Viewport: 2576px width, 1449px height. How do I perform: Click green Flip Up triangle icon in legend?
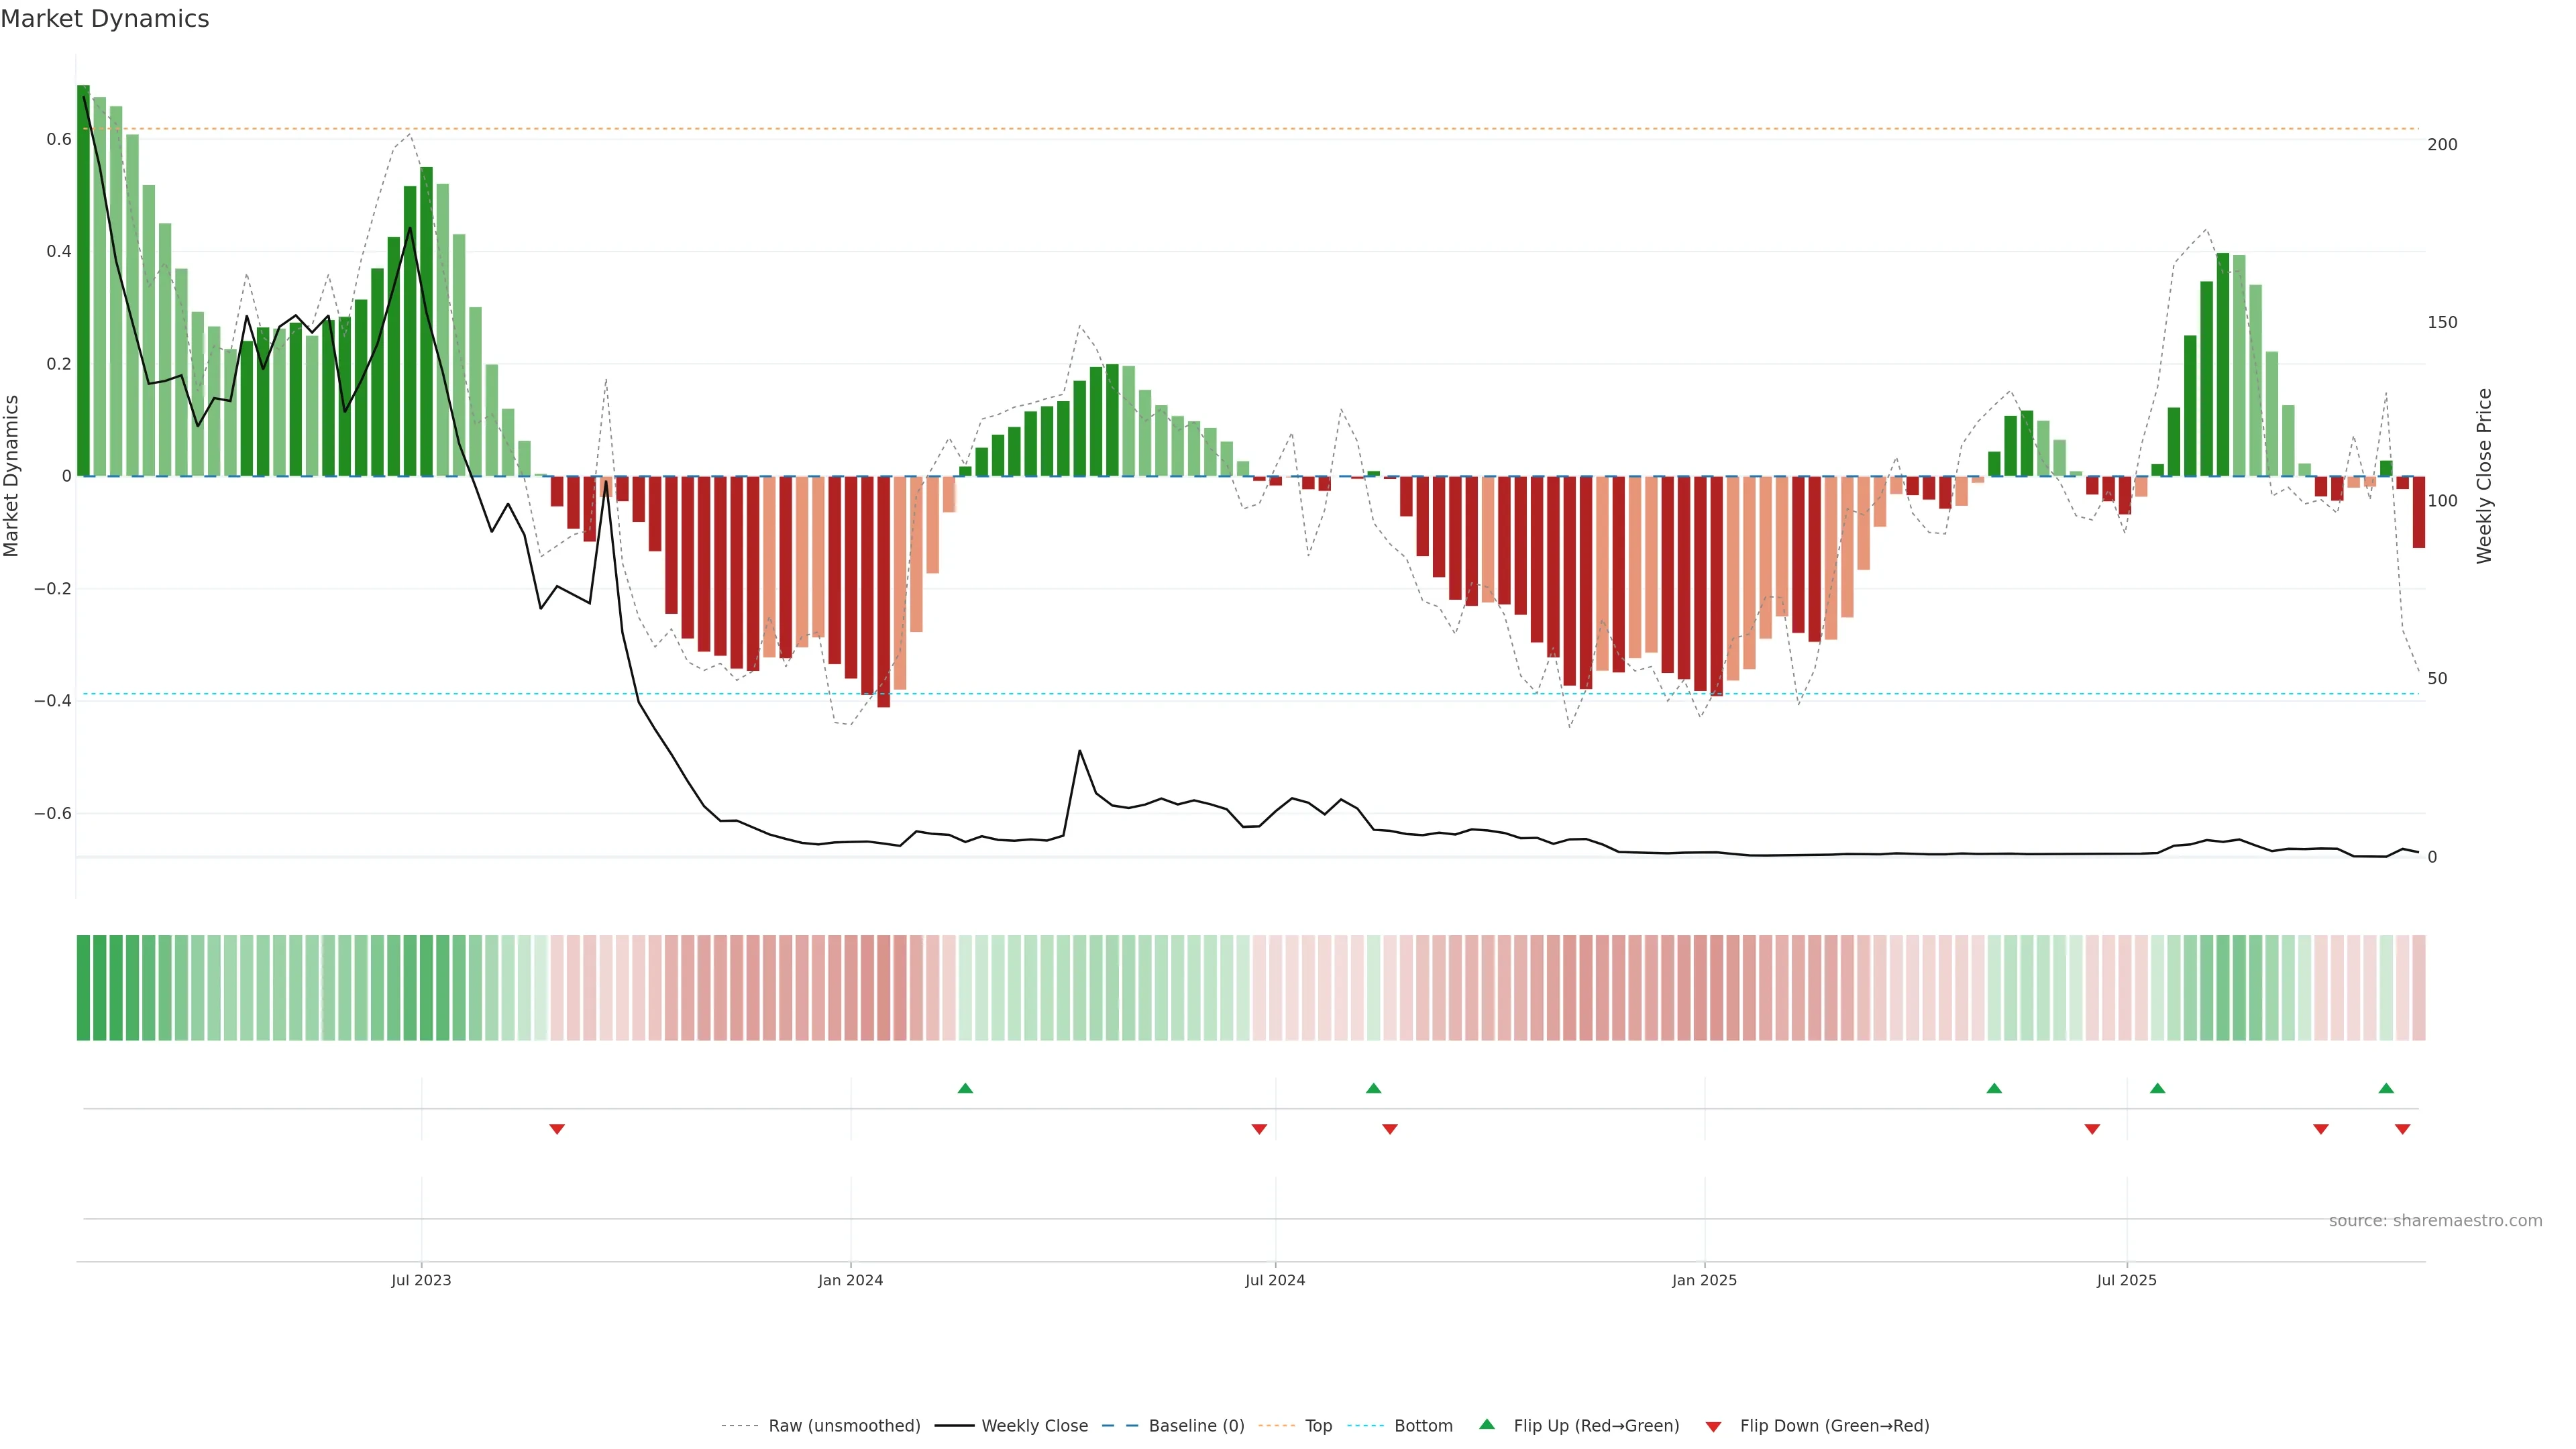point(1487,1424)
